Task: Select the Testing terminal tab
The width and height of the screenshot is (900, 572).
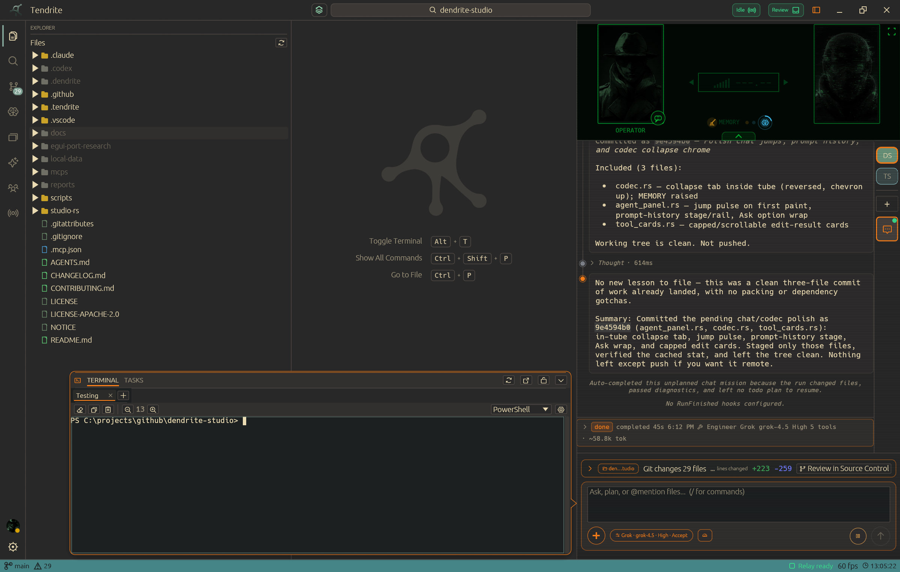Action: [87, 395]
